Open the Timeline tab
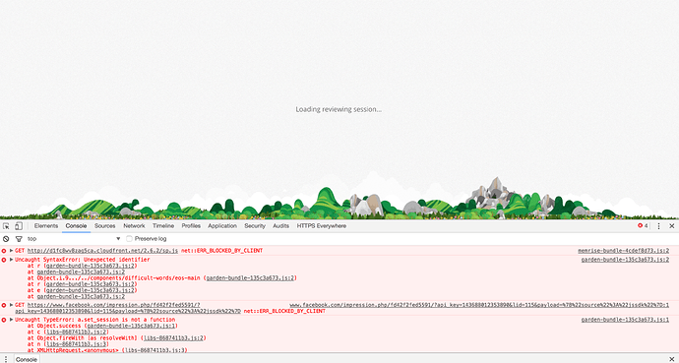The height and width of the screenshot is (363, 679). tap(163, 226)
